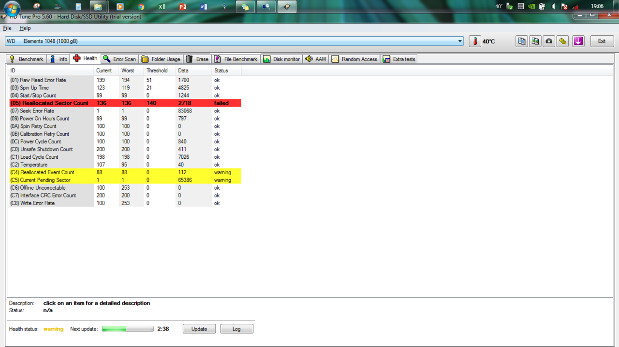Save screenshot using the camera icon
This screenshot has height=347, width=619.
tap(549, 42)
